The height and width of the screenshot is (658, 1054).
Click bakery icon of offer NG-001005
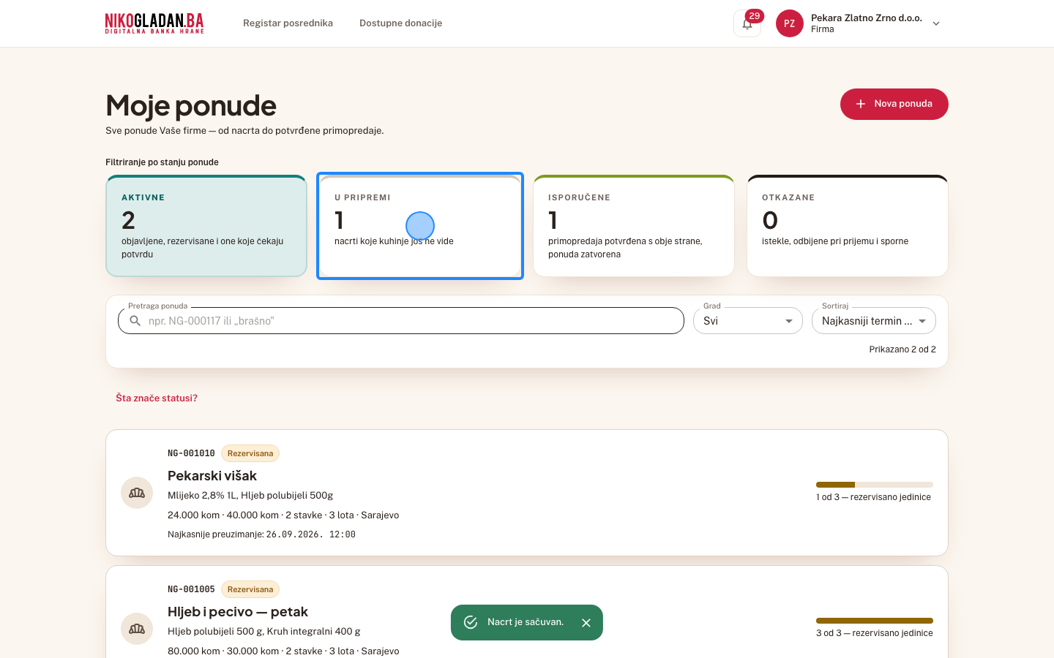(137, 629)
